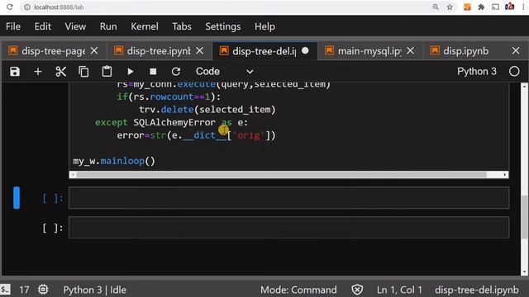This screenshot has width=529, height=297.
Task: Click the kernel sessions chip icon in status bar
Action: tap(43, 290)
